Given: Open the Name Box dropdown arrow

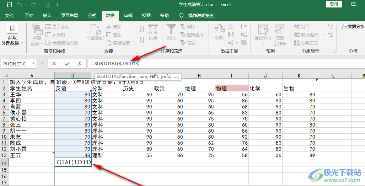Looking at the screenshot, I should click(33, 64).
